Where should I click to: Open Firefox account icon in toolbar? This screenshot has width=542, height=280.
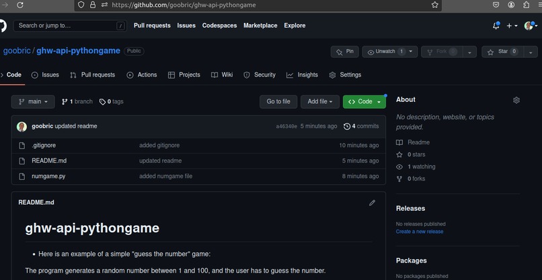click(x=511, y=5)
